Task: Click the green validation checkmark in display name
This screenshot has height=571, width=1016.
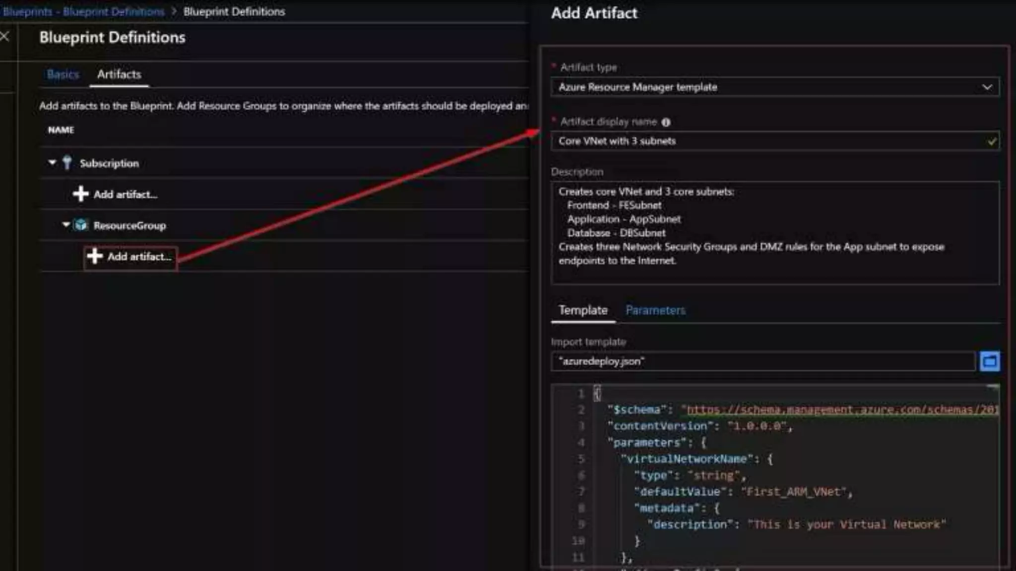Action: [991, 141]
